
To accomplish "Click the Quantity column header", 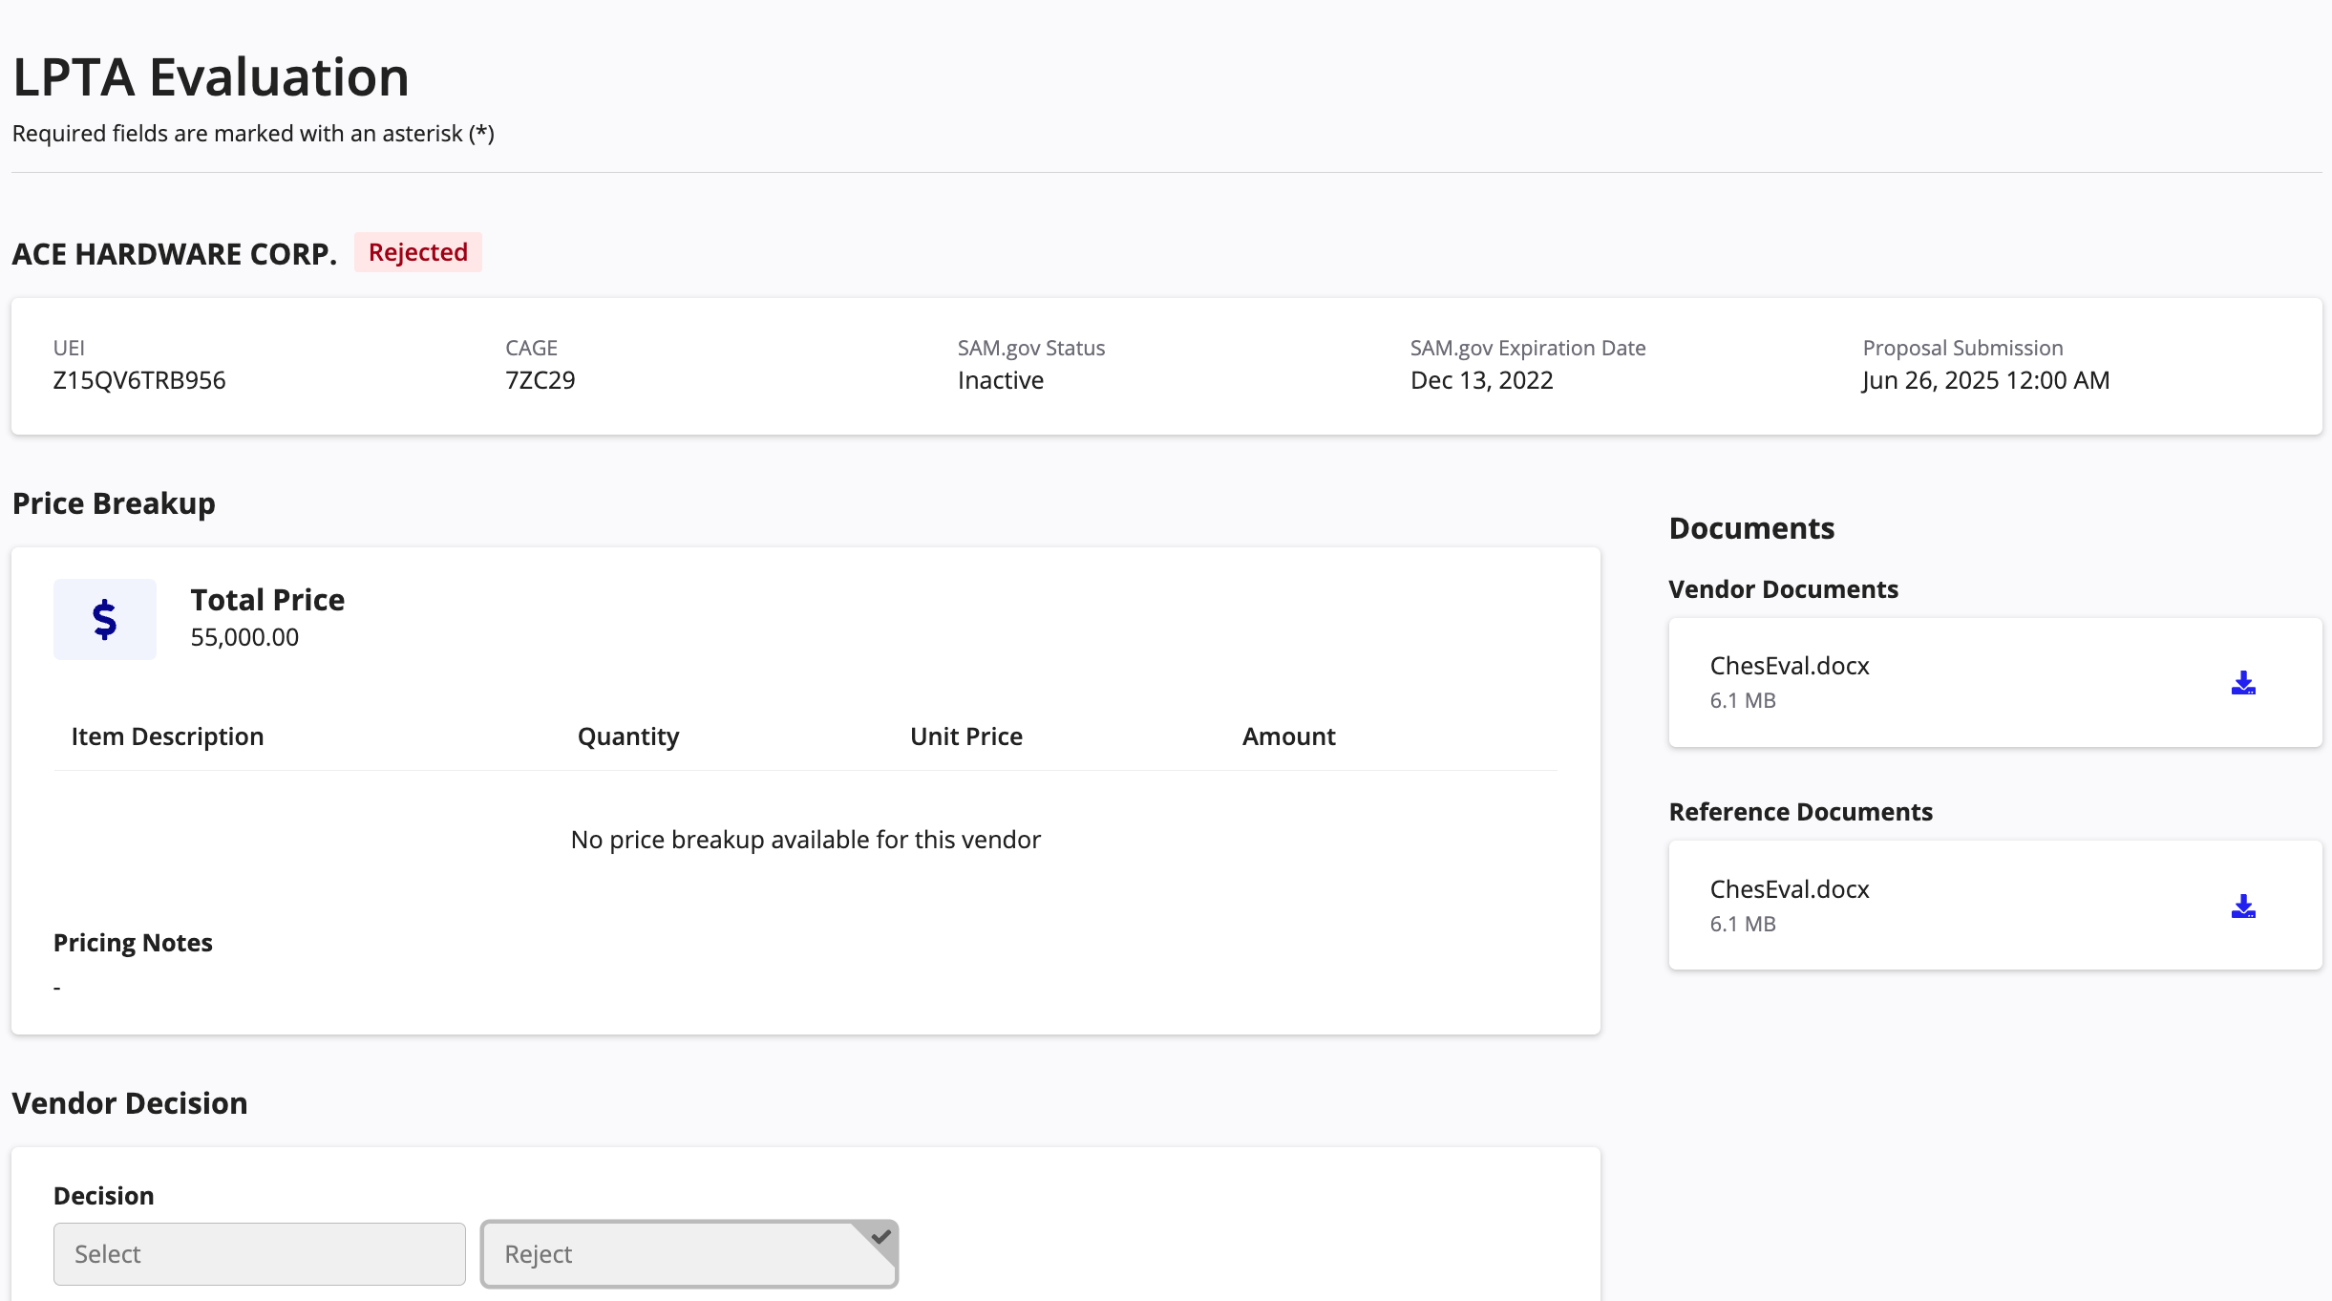I will click(628, 736).
